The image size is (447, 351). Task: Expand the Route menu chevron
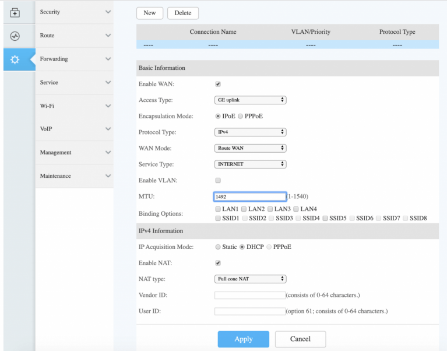[x=108, y=36]
